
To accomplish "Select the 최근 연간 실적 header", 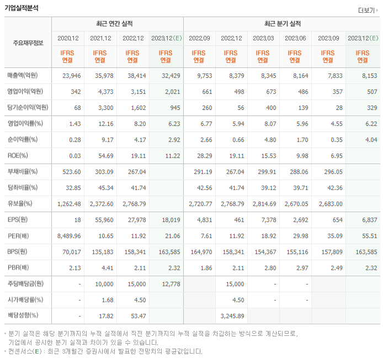I will coord(114,24).
